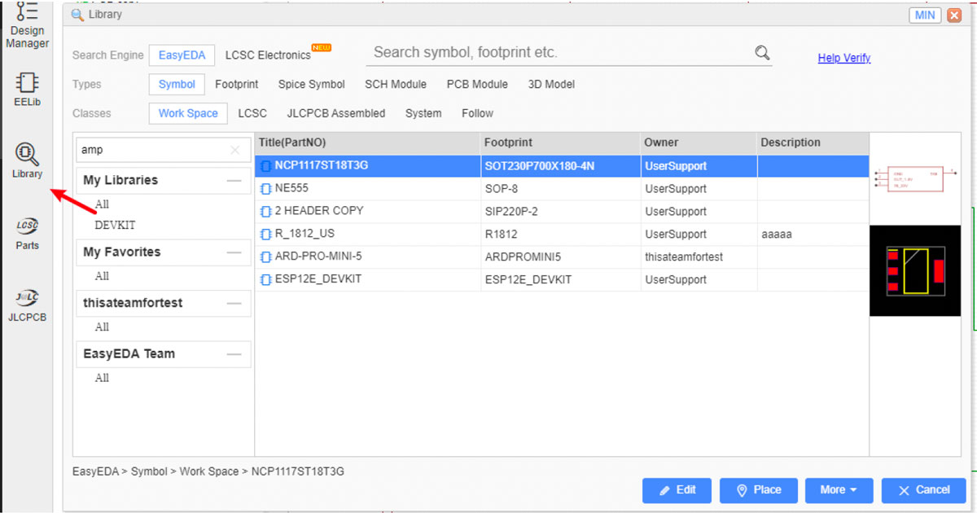This screenshot has width=977, height=513.
Task: Sort by Footprint column header
Action: pos(561,142)
